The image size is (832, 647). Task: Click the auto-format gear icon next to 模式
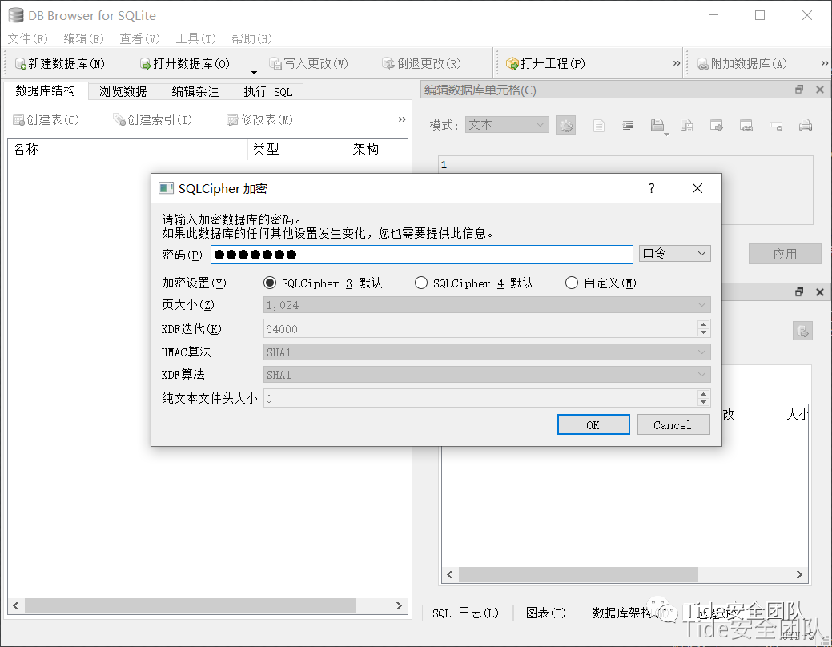(x=566, y=126)
